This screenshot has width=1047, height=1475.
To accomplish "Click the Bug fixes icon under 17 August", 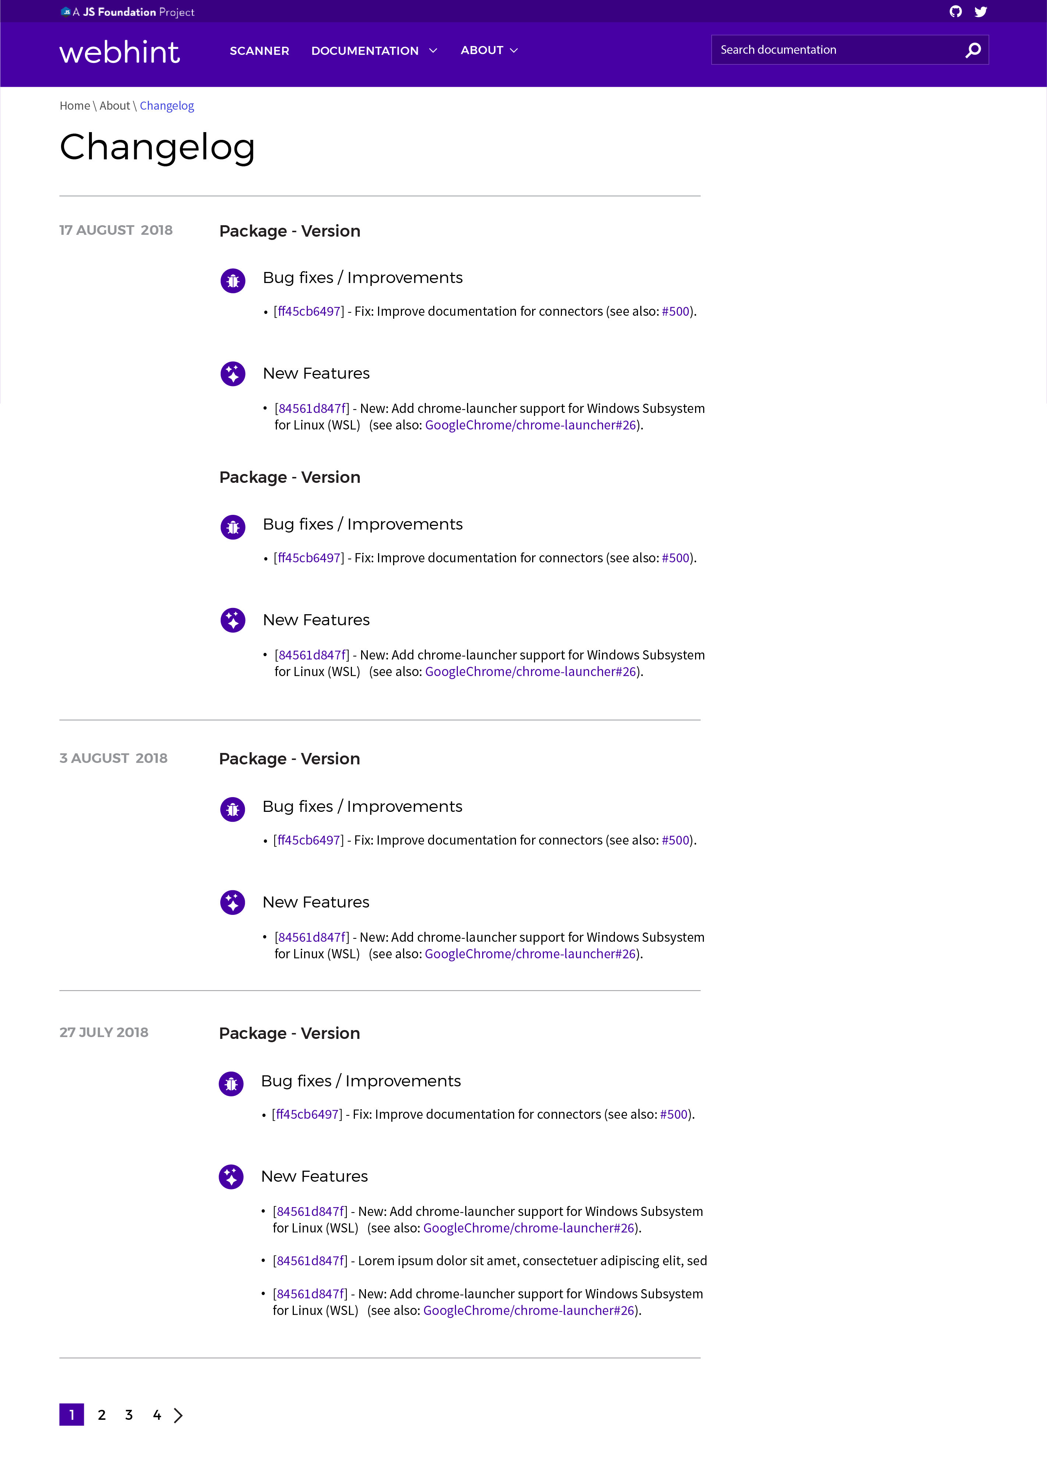I will tap(233, 281).
